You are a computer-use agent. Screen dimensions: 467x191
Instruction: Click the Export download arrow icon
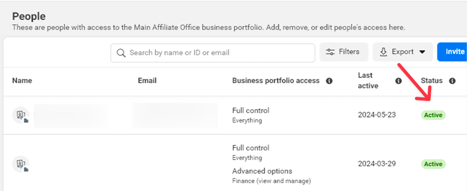pos(383,52)
